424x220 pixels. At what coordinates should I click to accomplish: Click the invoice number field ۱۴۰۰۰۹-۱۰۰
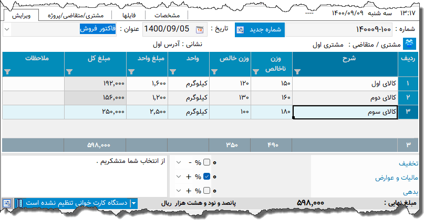click(x=339, y=30)
